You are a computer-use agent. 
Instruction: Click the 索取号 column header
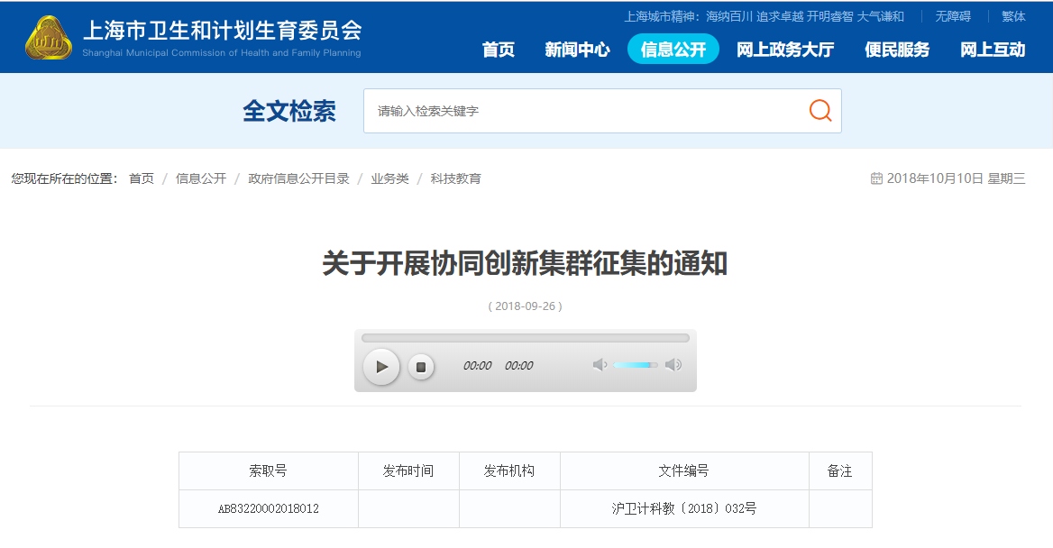pyautogui.click(x=268, y=470)
